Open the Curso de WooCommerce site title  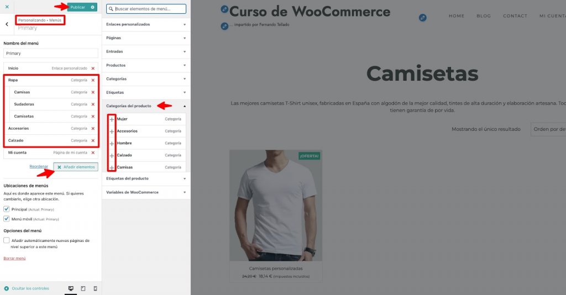(310, 12)
